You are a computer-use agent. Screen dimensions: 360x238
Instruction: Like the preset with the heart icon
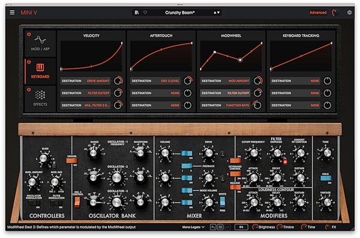pyautogui.click(x=145, y=13)
